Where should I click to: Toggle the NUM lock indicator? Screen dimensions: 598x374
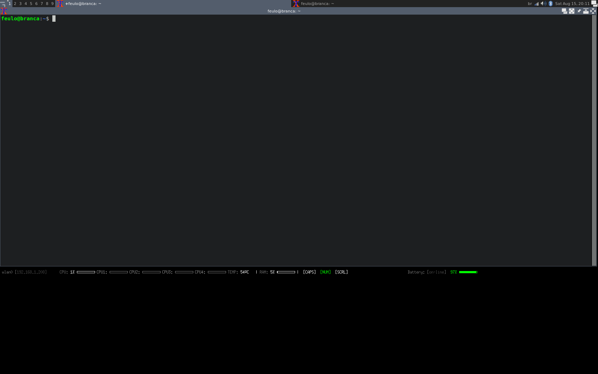(325, 272)
